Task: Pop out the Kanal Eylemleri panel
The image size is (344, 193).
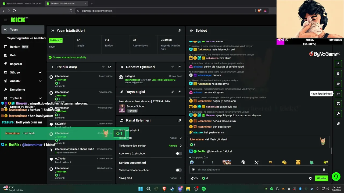Action: pyautogui.click(x=179, y=121)
